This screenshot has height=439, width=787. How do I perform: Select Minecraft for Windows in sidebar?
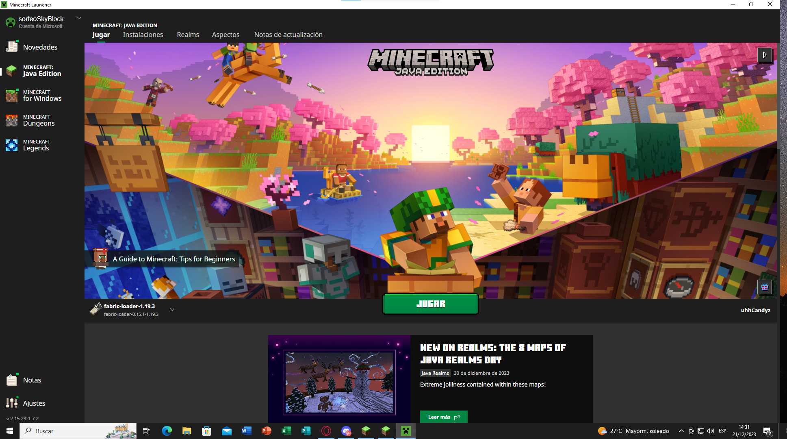click(x=41, y=96)
